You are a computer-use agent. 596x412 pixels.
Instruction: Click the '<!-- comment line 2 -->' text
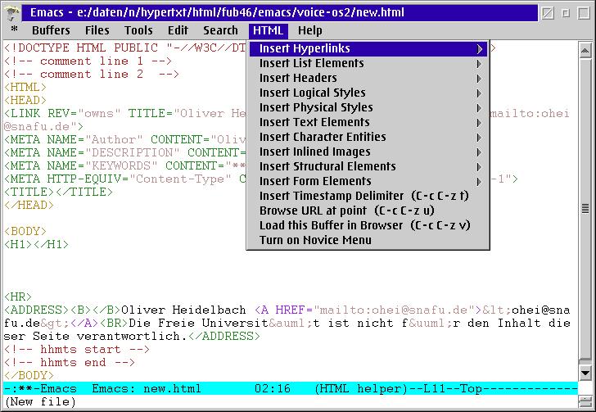[x=91, y=75]
